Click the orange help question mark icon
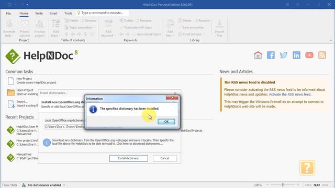 coord(307,168)
